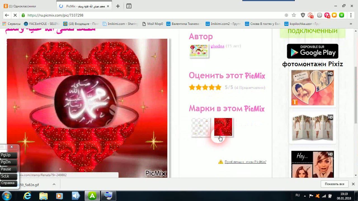Click the red blocker extension with badge
The height and width of the screenshot is (201, 358).
coord(310,15)
